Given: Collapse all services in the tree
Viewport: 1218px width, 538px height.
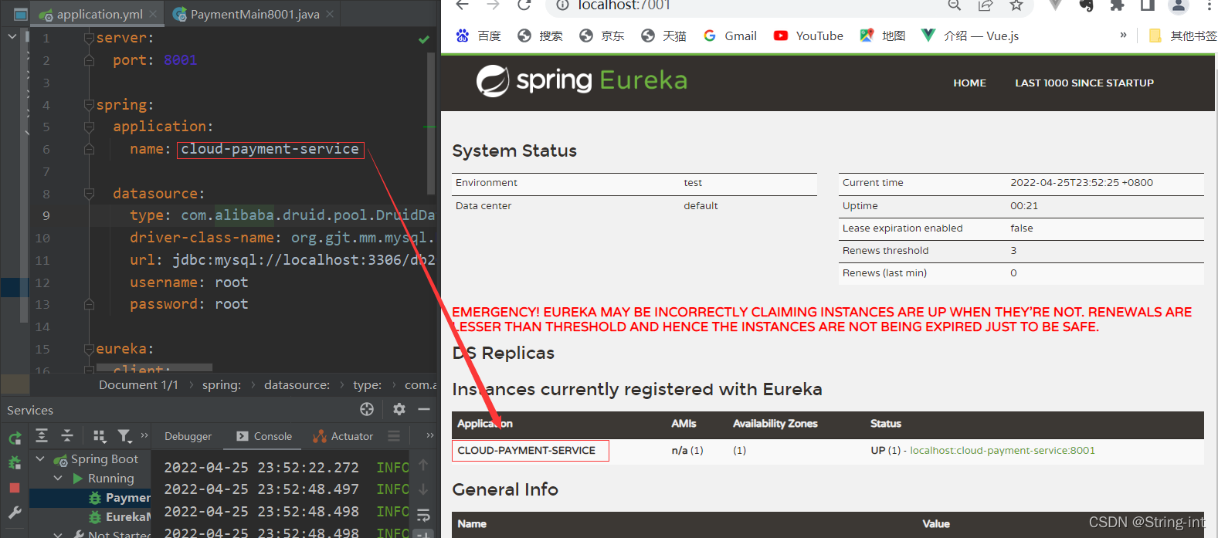Looking at the screenshot, I should click(x=67, y=436).
